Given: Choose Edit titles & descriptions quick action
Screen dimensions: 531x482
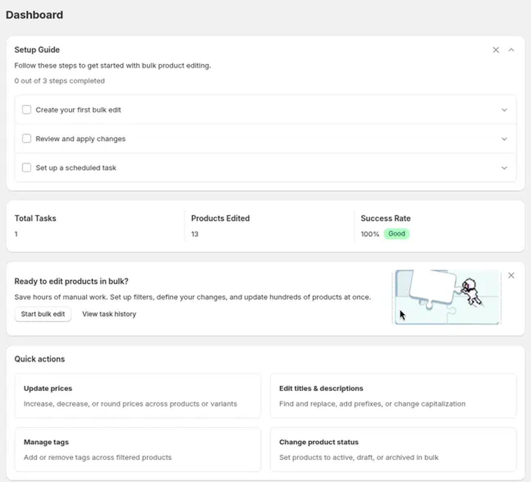Looking at the screenshot, I should tap(393, 396).
